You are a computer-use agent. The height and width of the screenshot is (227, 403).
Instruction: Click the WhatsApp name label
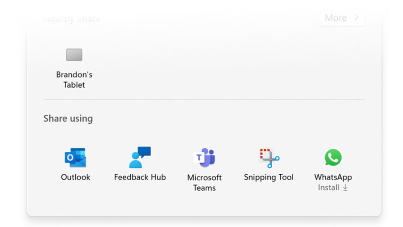click(x=333, y=177)
